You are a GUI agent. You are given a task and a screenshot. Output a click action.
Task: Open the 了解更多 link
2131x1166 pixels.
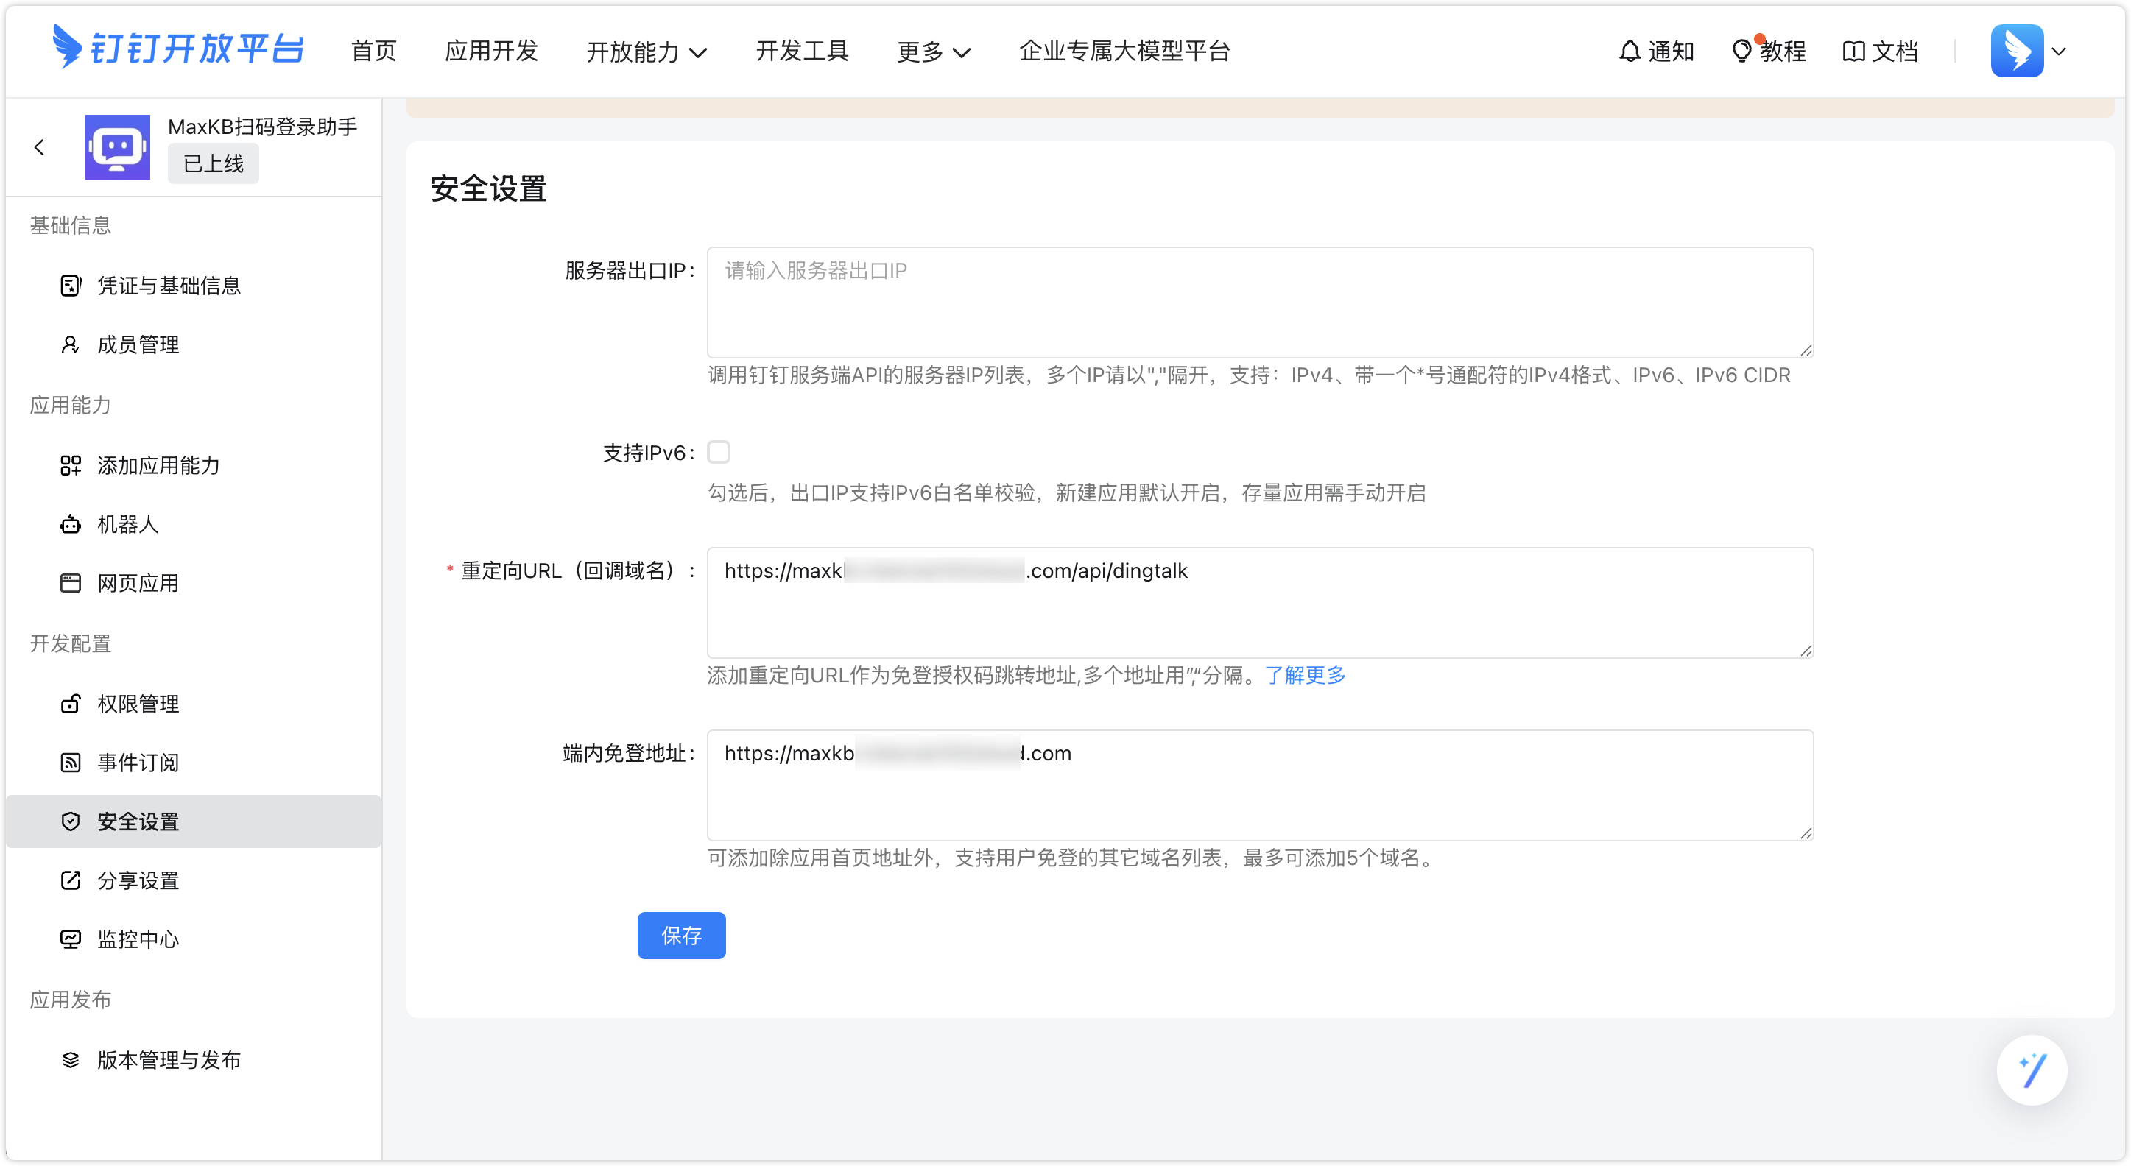(1305, 676)
